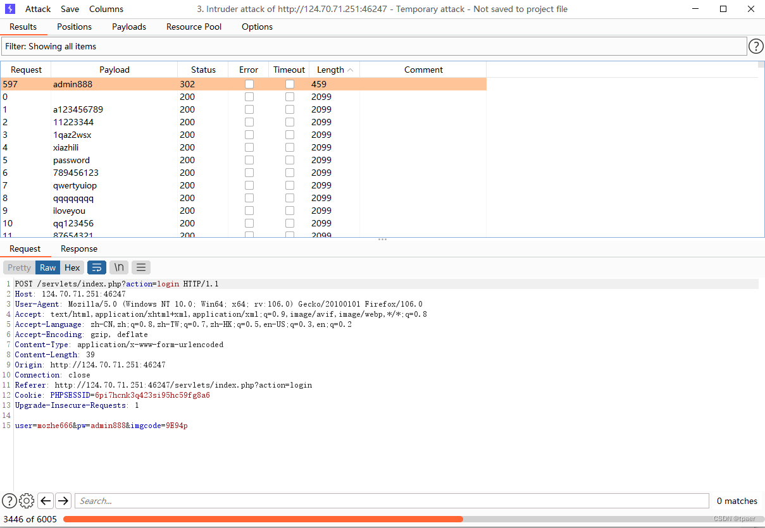Toggle Timeout checkbox for xiazhili row
765x528 pixels.
pos(290,147)
